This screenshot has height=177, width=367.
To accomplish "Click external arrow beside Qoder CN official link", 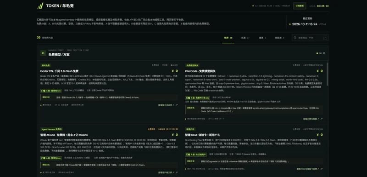I will point(177,105).
